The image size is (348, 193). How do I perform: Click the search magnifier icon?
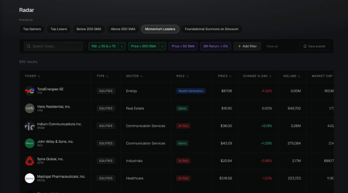click(29, 46)
